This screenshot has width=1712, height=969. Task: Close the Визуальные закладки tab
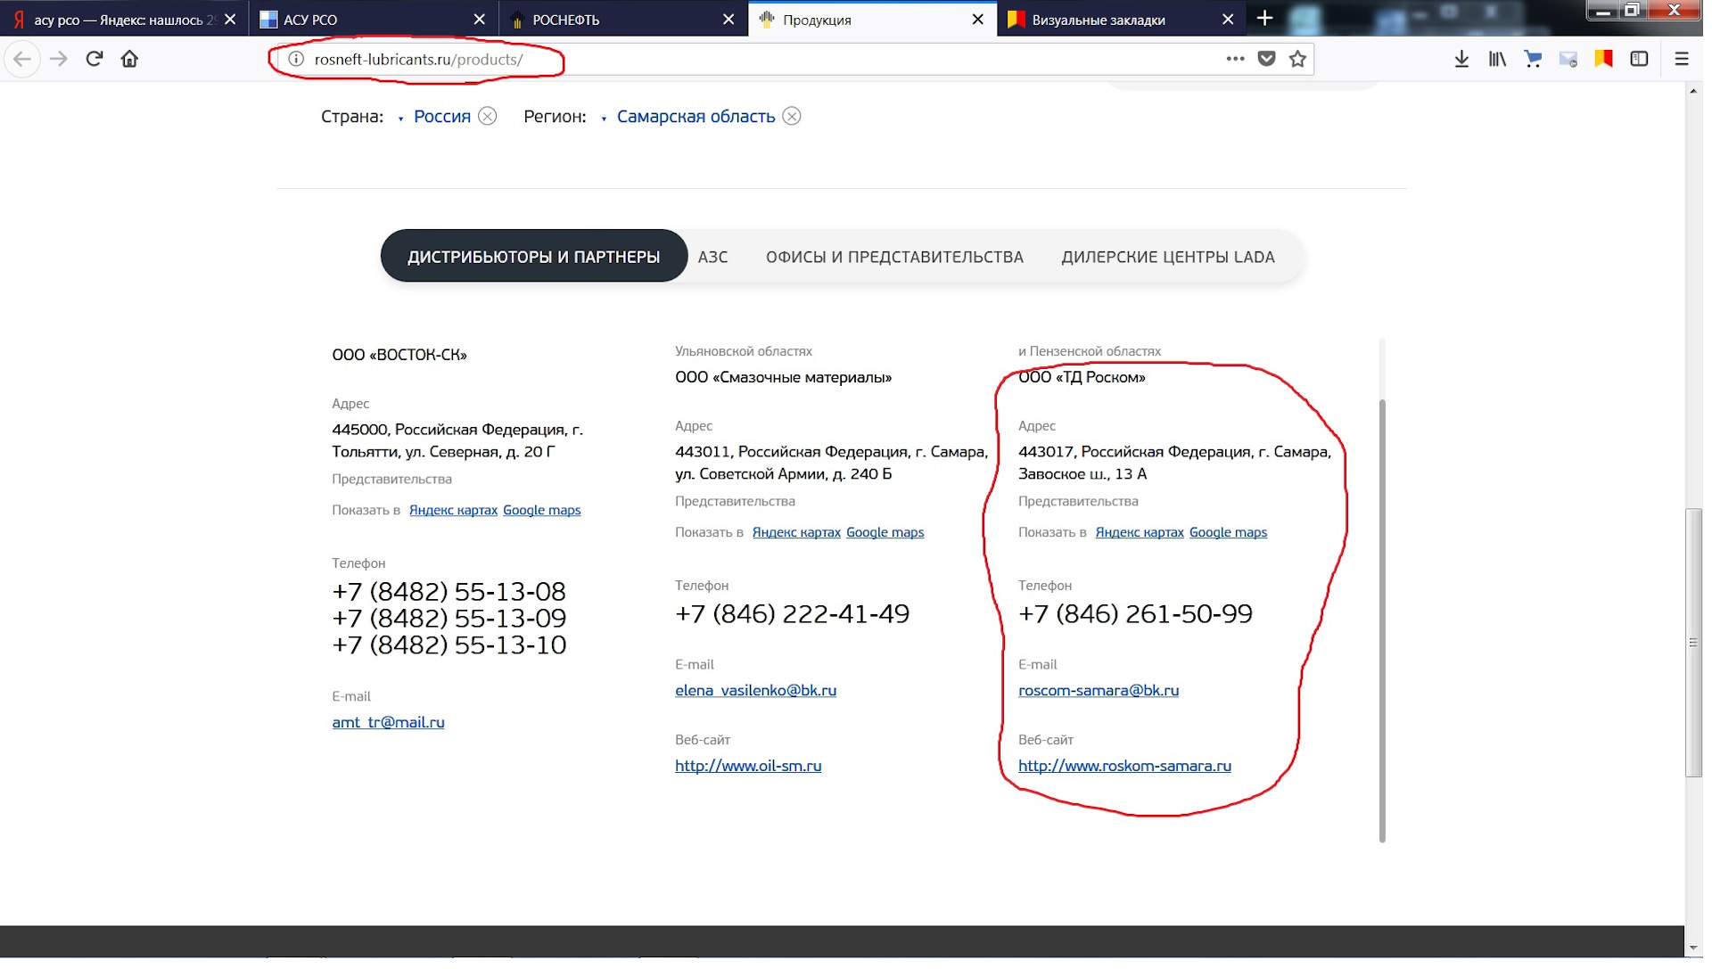(1227, 19)
